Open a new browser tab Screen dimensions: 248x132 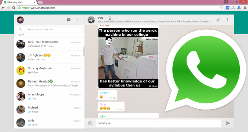pos(40,2)
